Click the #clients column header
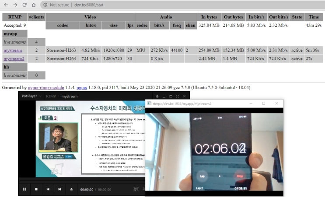Image resolution: width=325 pixels, height=197 pixels. click(x=36, y=17)
